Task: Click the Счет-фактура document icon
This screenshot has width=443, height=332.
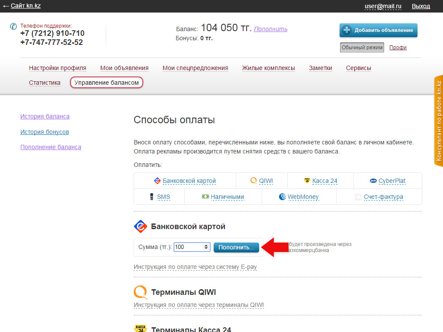Action: [x=358, y=197]
